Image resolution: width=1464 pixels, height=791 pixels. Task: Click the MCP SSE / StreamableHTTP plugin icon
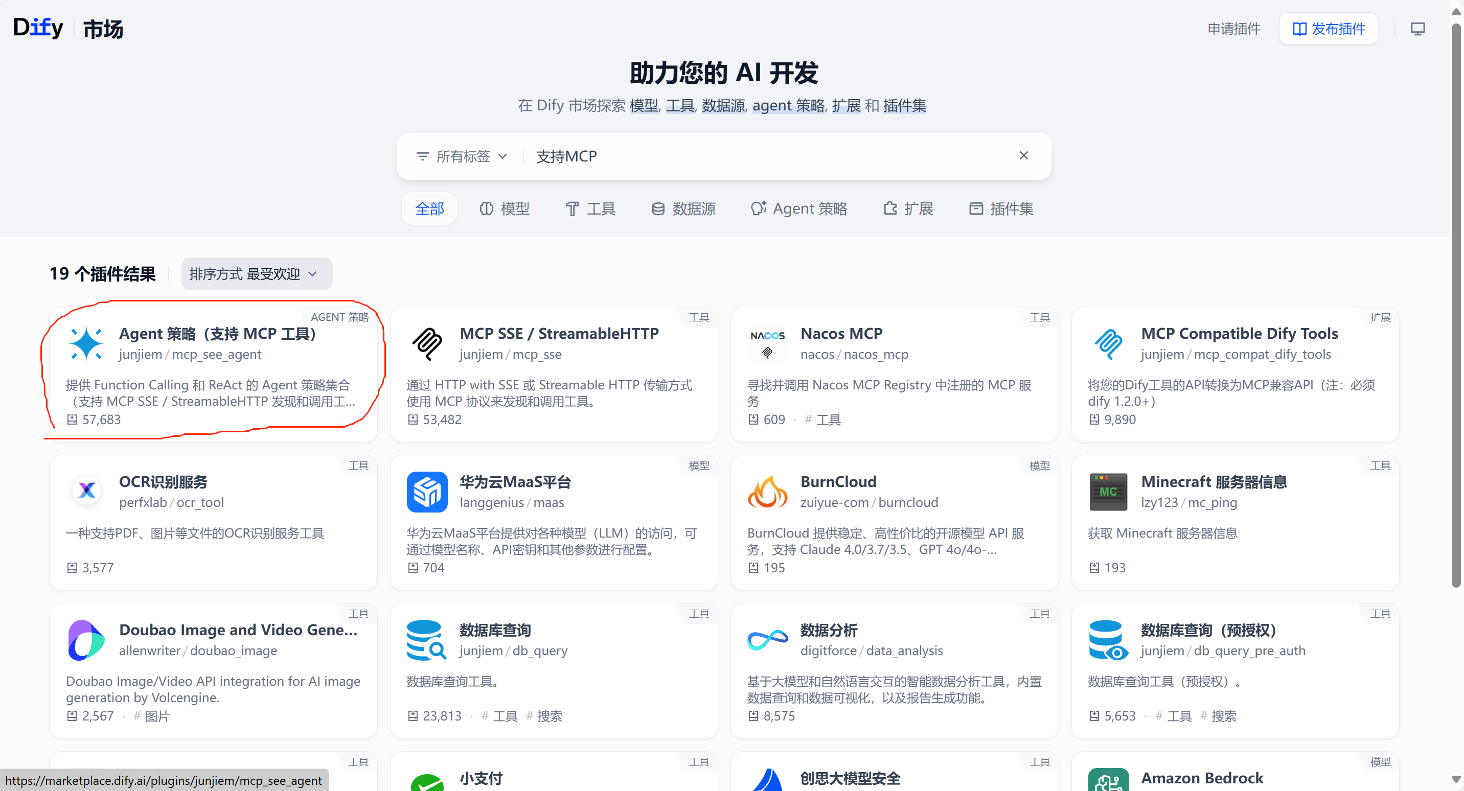(x=427, y=343)
